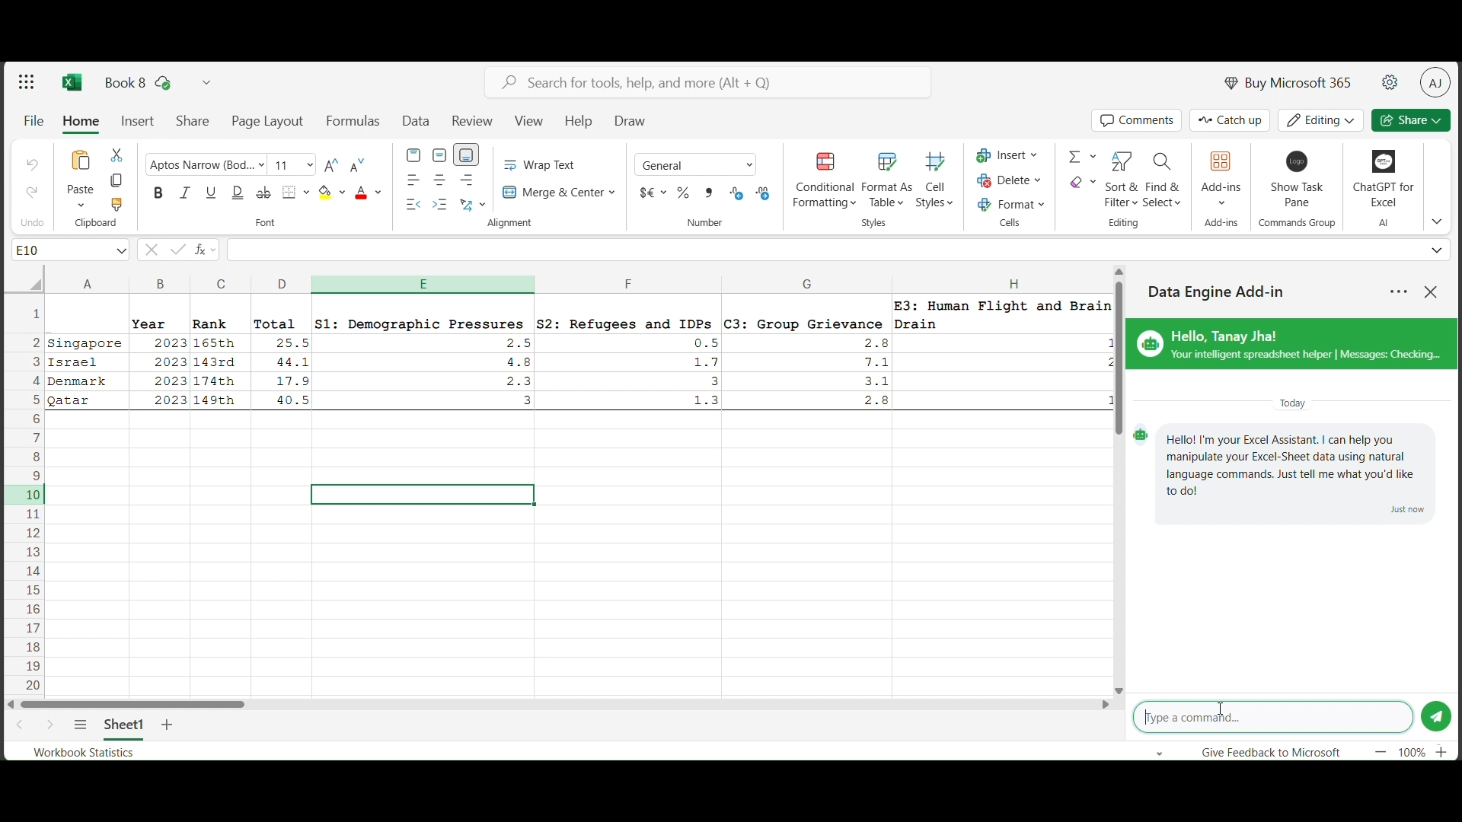Click the Type a command input

[1275, 718]
